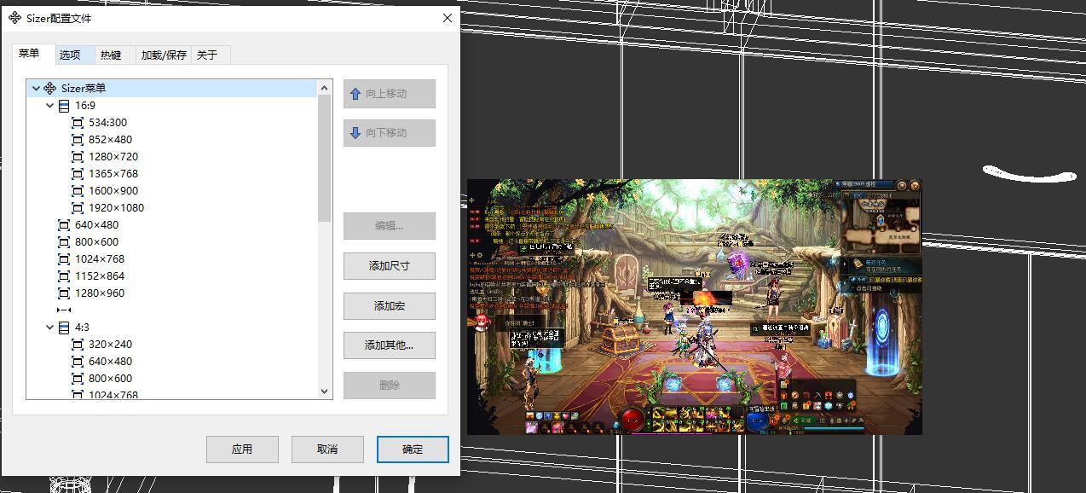Select the 1152×864 size entry
The image size is (1086, 493).
[100, 276]
